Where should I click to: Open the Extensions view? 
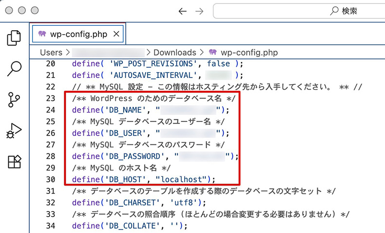click(x=14, y=162)
